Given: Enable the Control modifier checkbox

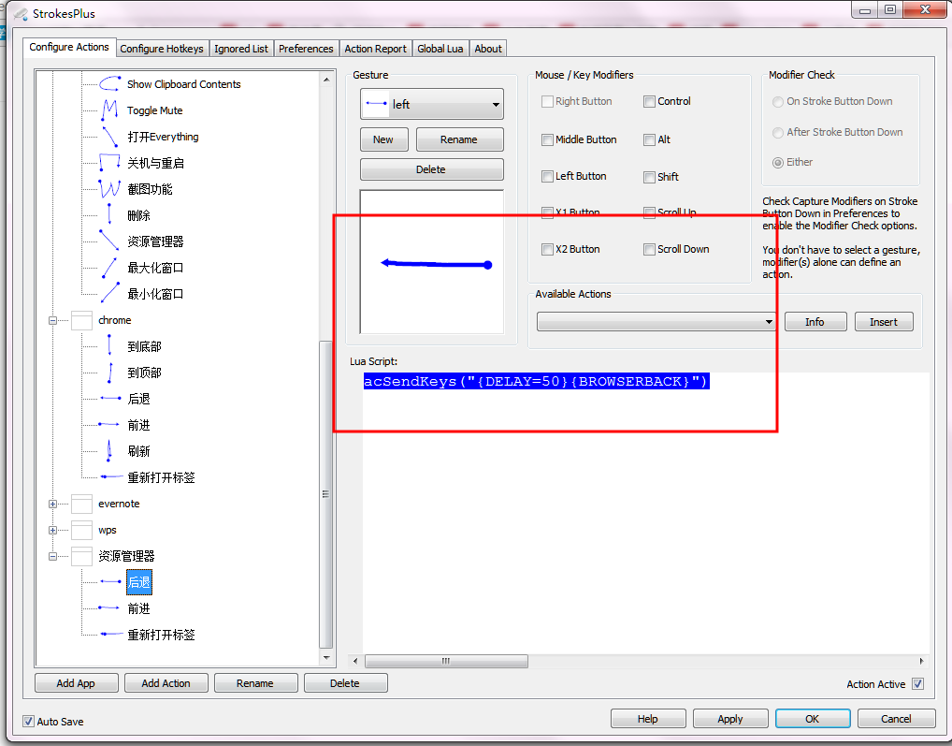Looking at the screenshot, I should tap(649, 101).
